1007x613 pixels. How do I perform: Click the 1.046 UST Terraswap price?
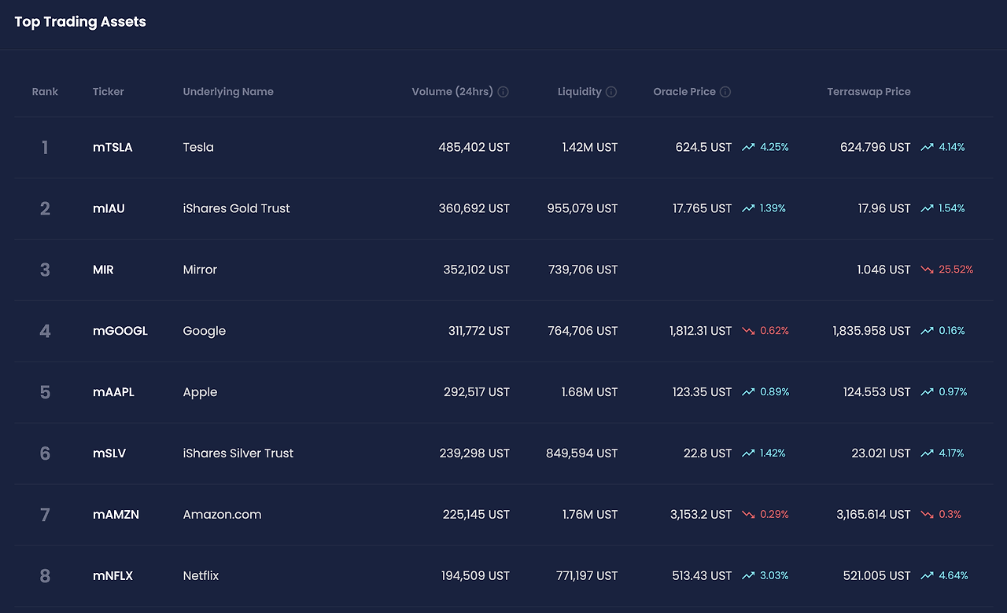point(884,270)
